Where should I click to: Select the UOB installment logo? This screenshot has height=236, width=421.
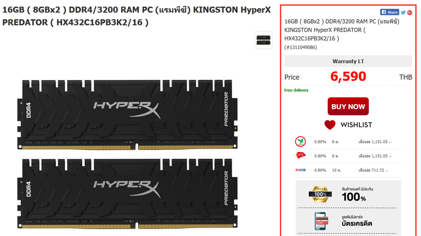[x=300, y=170]
